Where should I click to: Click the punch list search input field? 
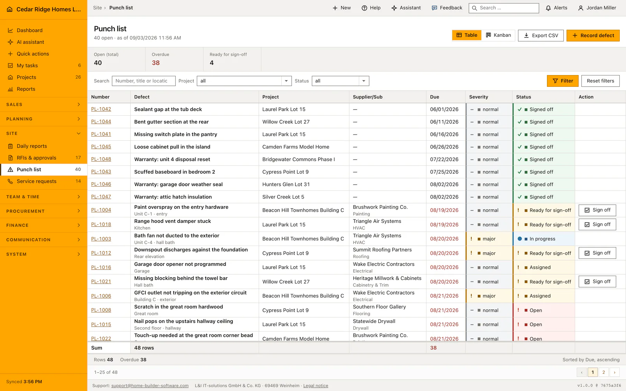point(144,81)
